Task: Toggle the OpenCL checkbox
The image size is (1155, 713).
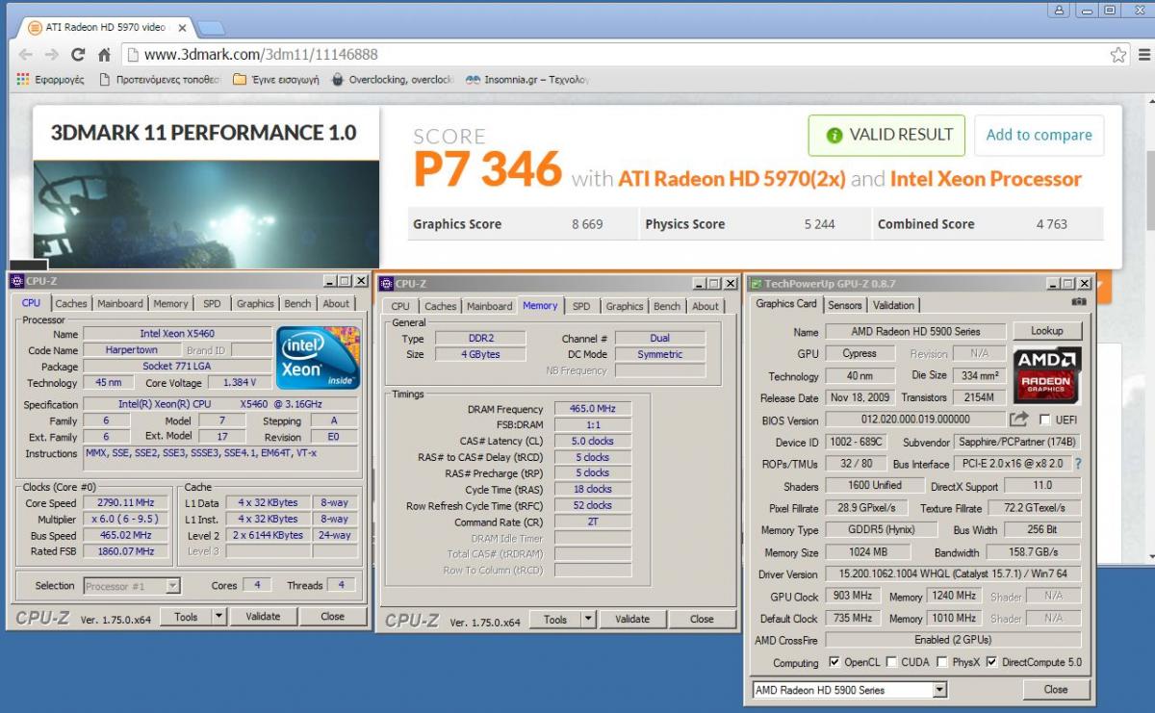Action: pyautogui.click(x=834, y=662)
